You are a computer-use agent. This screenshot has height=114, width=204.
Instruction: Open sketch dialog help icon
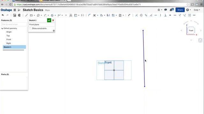54,31
